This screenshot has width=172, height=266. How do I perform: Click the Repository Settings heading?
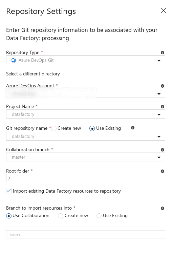point(41,11)
